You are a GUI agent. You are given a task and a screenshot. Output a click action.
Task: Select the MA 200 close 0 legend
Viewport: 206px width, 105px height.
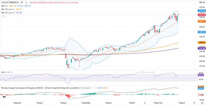tap(8, 13)
